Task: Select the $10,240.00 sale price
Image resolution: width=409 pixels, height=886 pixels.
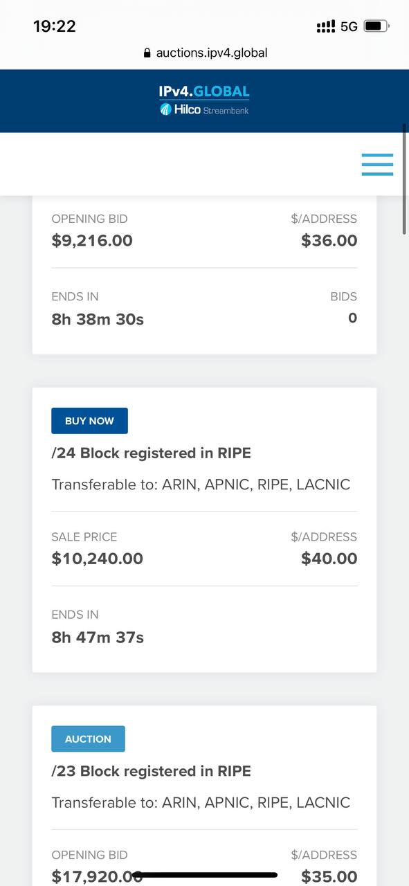Action: point(97,559)
